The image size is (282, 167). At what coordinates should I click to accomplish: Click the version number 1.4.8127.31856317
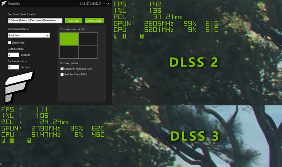[91, 3]
